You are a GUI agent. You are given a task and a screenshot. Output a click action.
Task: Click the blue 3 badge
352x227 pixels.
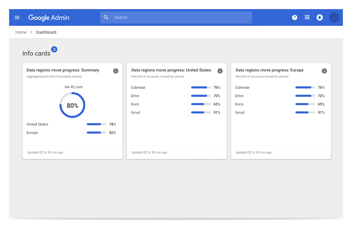click(54, 49)
